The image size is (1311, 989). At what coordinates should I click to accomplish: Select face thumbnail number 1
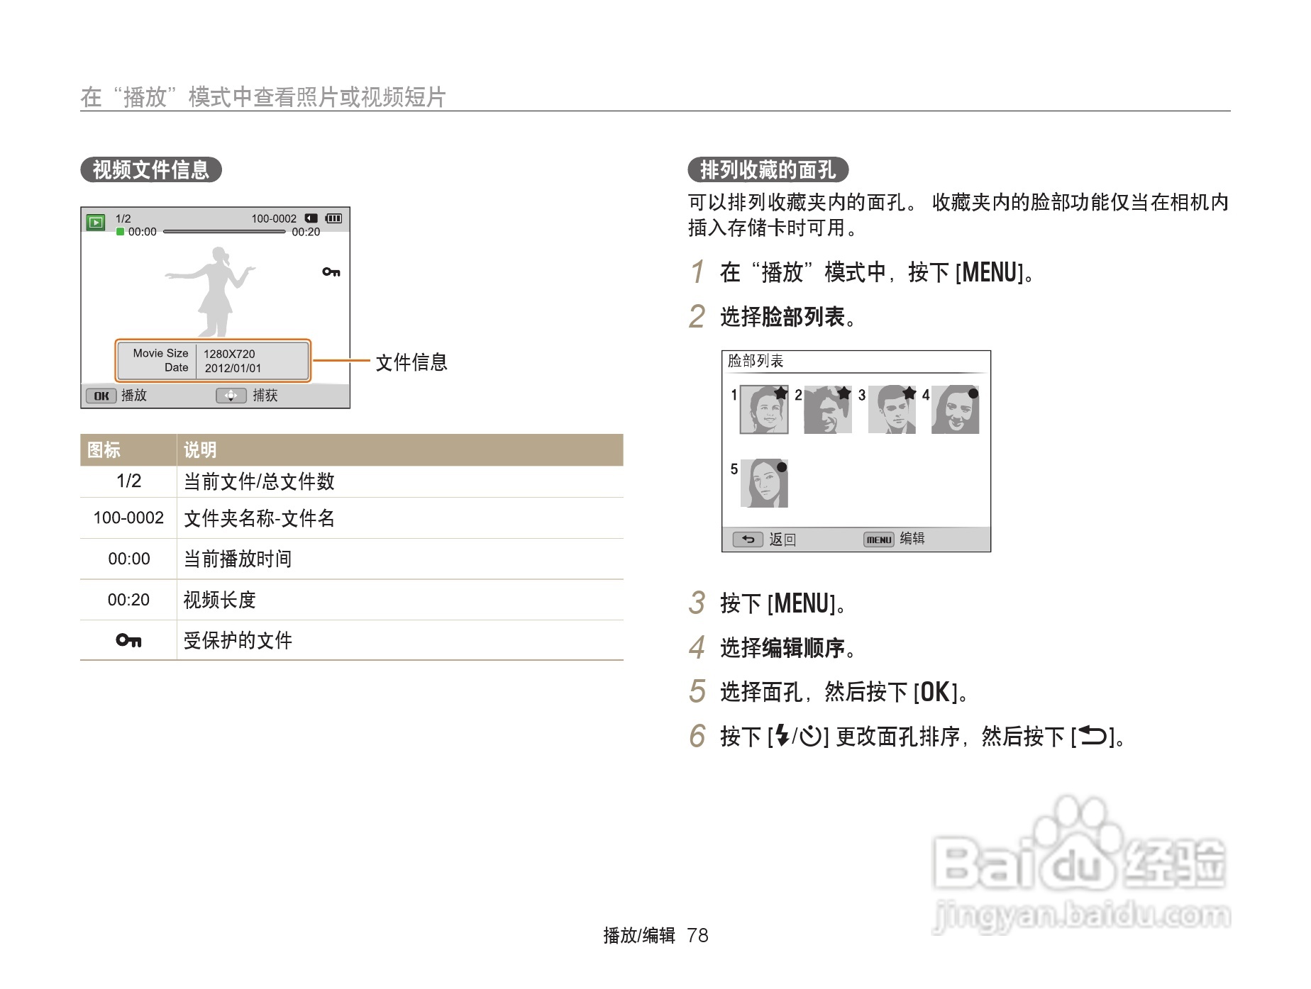764,410
